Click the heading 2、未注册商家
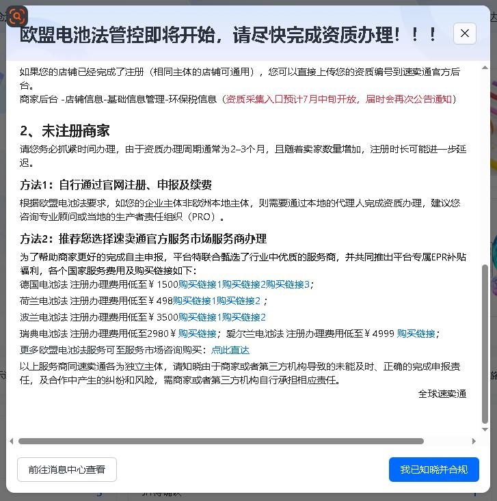The height and width of the screenshot is (501, 497). pos(65,131)
